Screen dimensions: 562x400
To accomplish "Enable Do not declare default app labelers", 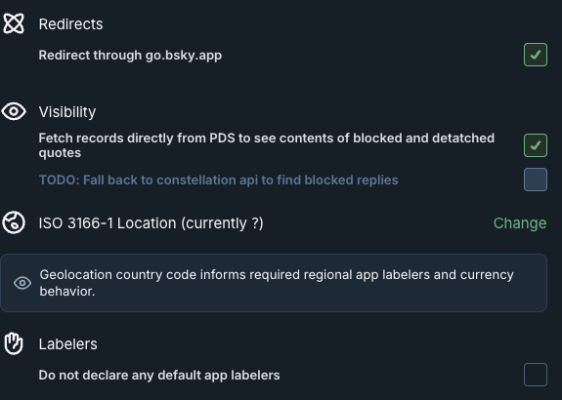I will point(535,375).
